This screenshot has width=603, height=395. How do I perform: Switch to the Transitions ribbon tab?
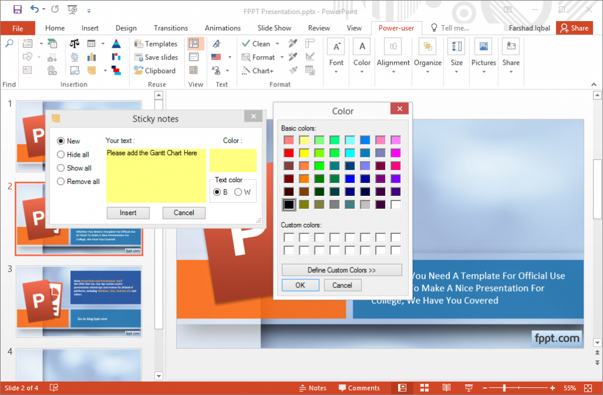(x=171, y=28)
